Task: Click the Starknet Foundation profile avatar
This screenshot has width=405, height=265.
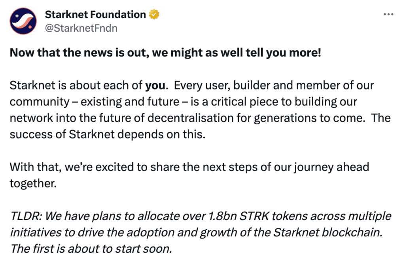Action: [23, 20]
